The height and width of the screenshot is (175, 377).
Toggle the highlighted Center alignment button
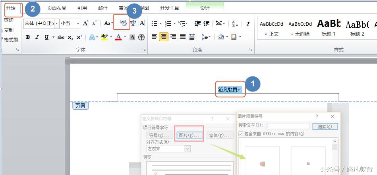(164, 37)
